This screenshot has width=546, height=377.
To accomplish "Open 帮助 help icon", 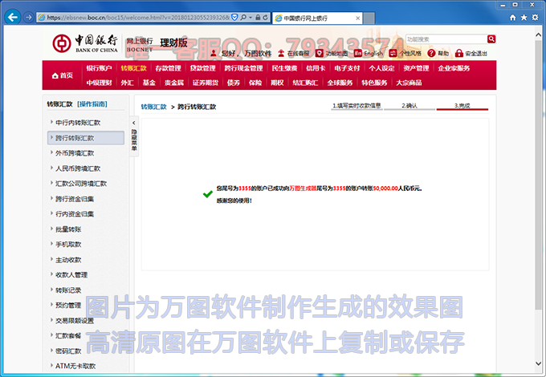I will point(438,54).
